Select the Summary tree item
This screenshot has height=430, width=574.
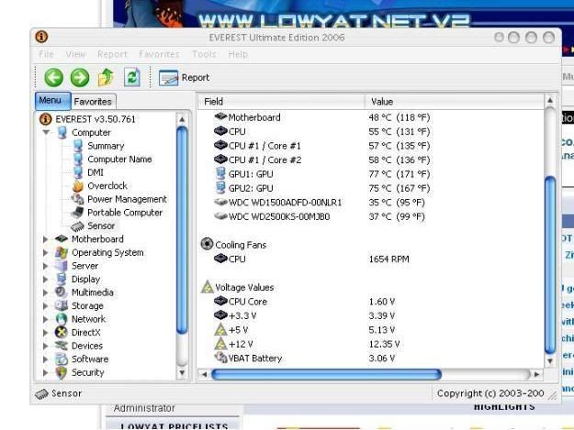click(x=106, y=146)
